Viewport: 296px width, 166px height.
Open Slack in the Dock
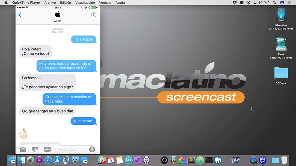coord(102,160)
